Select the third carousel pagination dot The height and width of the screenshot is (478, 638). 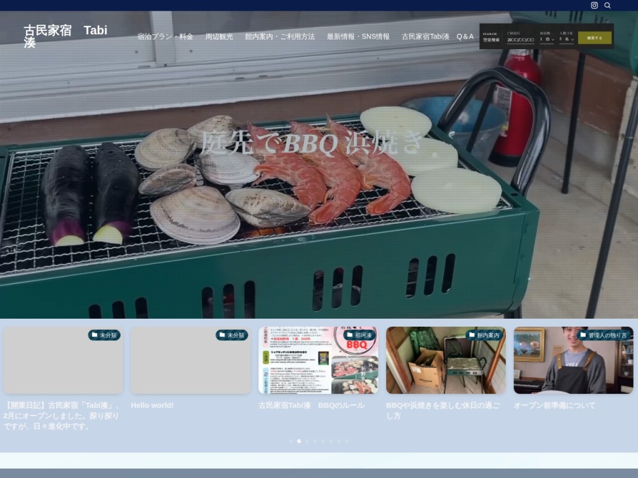point(307,441)
